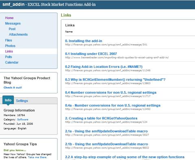Open the Post sub-item under Messages

click(12, 29)
